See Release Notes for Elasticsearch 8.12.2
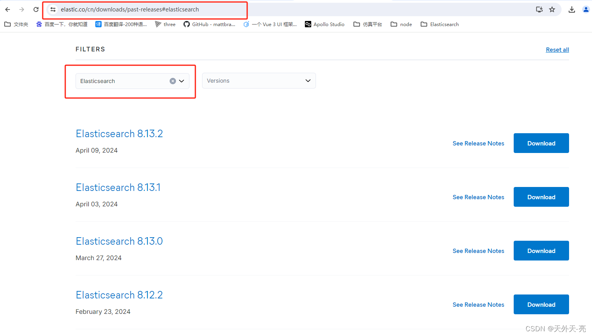 (479, 305)
